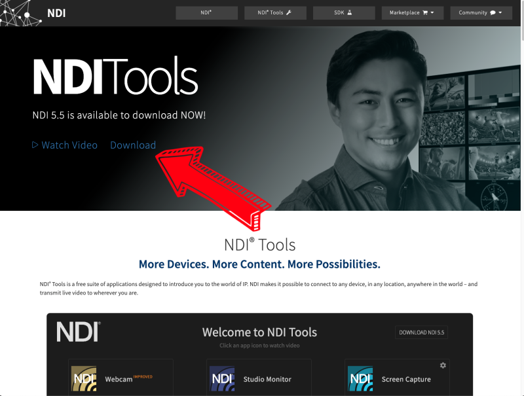Click the shopping cart icon in Marketplace
Image resolution: width=524 pixels, height=396 pixels.
point(425,12)
